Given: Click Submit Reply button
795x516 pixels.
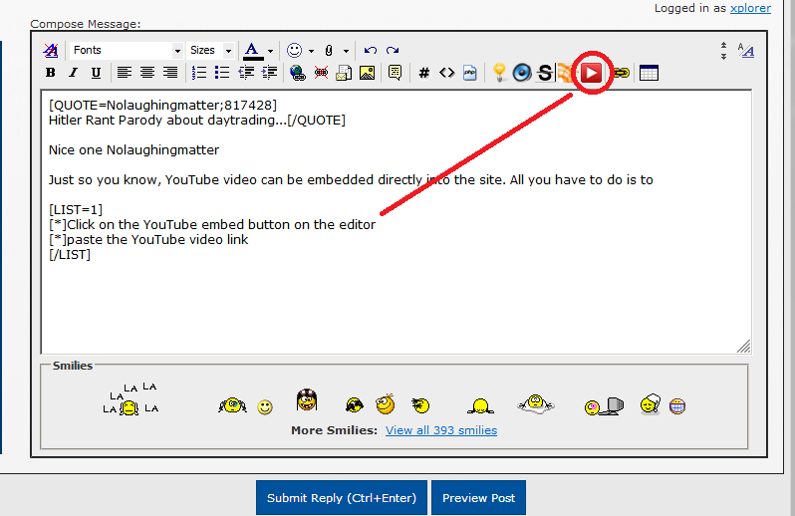Looking at the screenshot, I should 342,498.
